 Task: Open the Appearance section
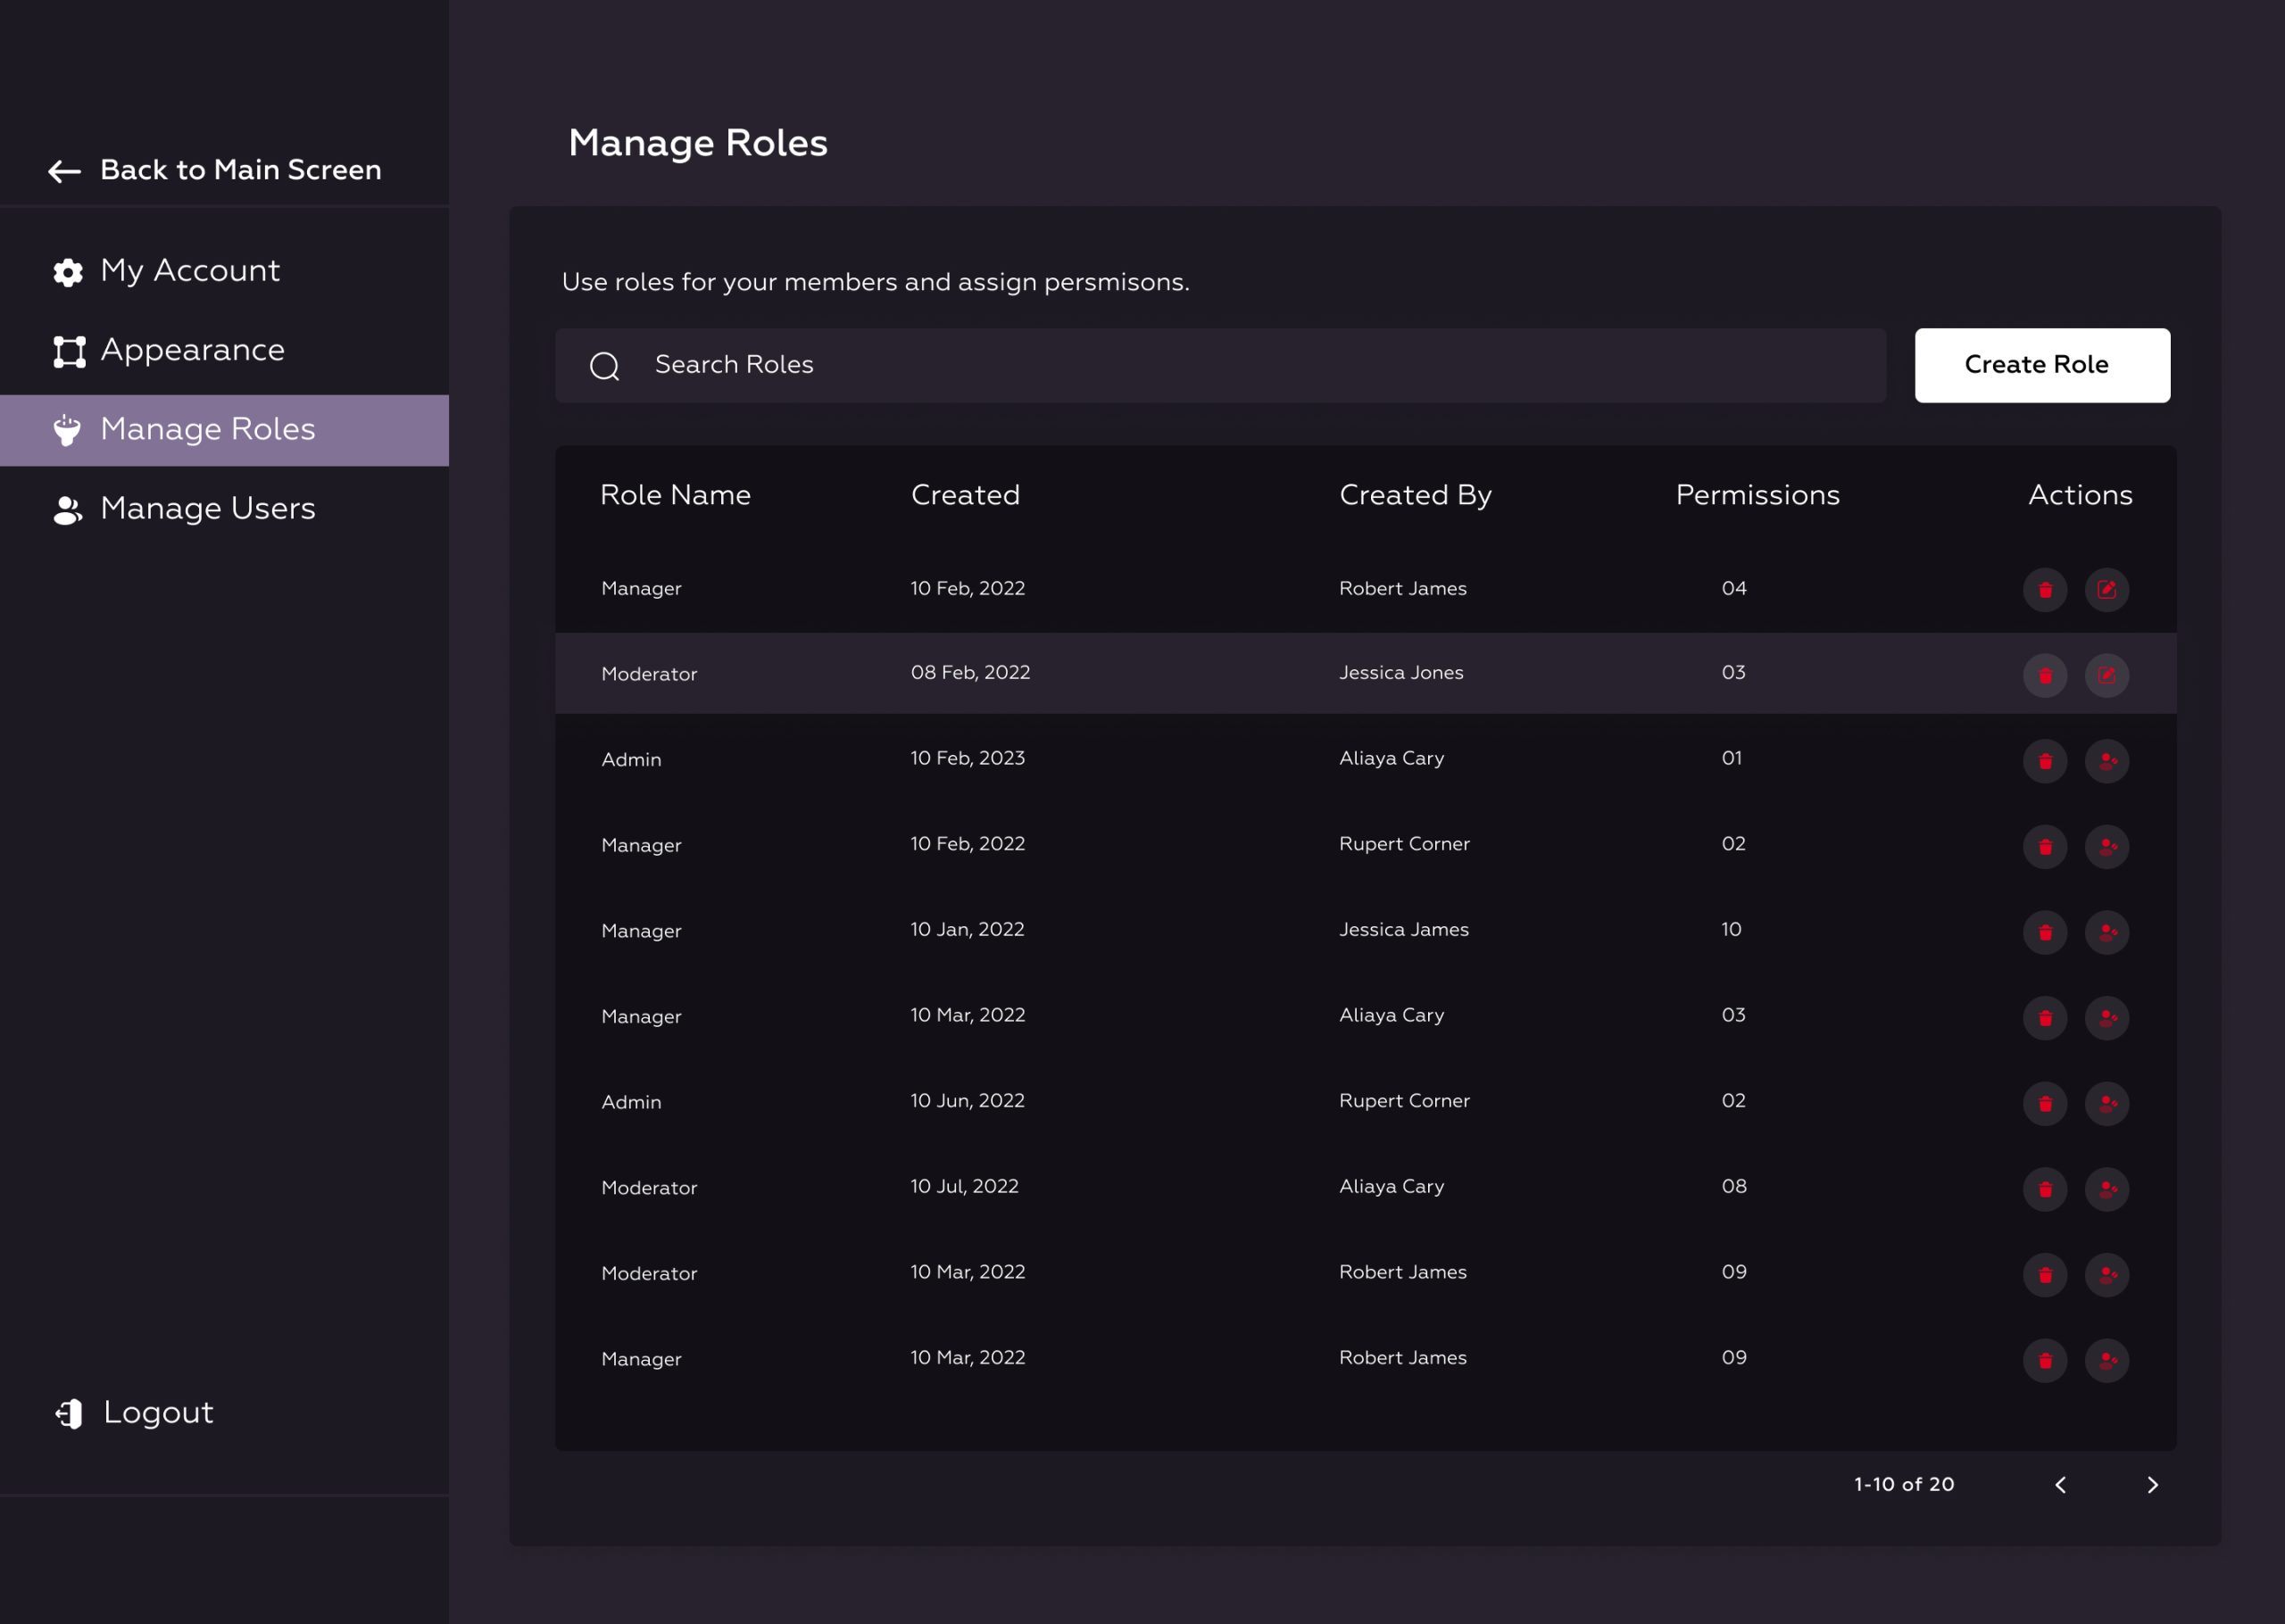click(192, 350)
